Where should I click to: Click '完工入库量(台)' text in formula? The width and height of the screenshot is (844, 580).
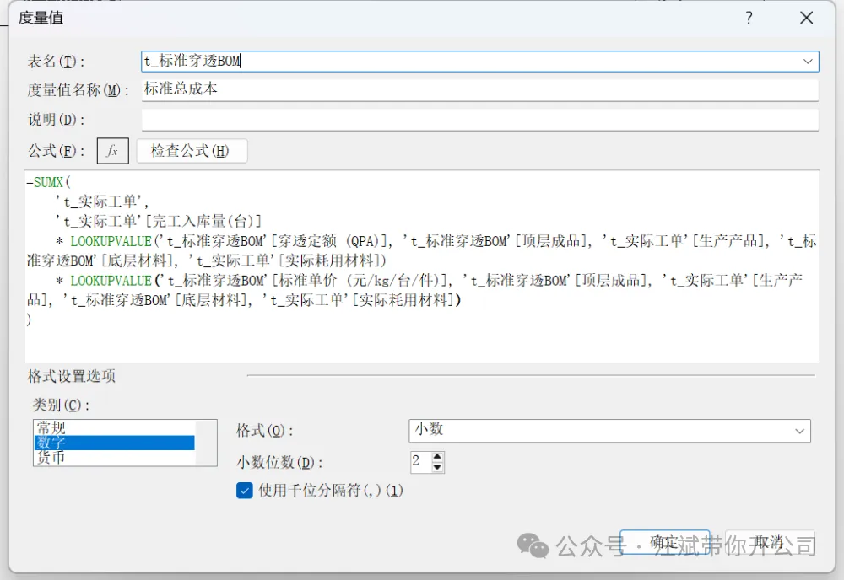[205, 221]
